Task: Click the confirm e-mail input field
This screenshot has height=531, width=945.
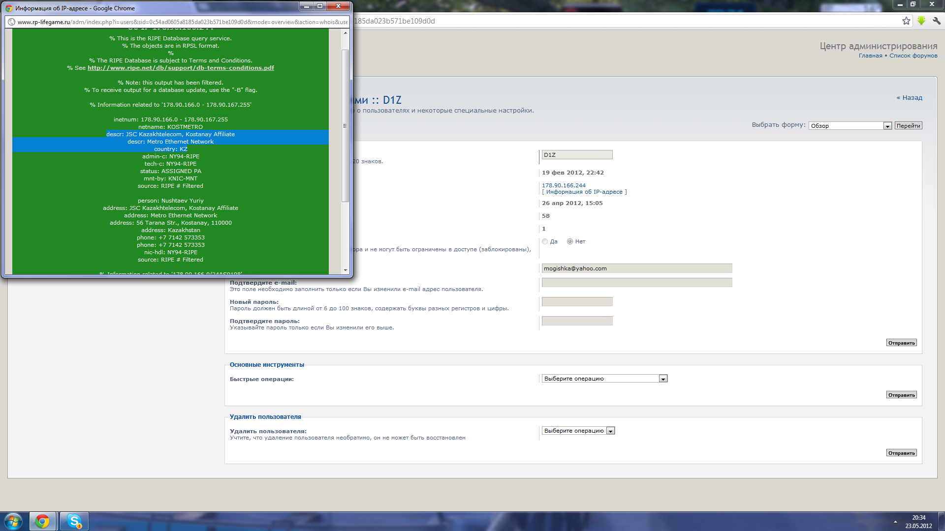Action: [637, 283]
